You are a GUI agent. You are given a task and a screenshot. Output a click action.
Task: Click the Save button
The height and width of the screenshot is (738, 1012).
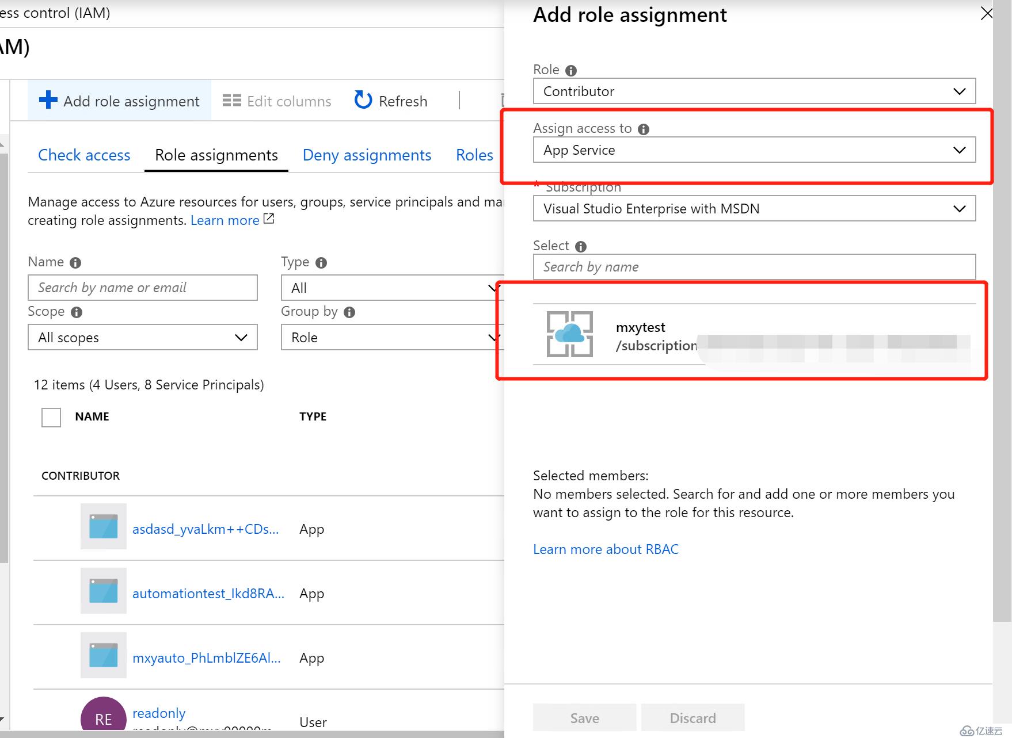585,717
